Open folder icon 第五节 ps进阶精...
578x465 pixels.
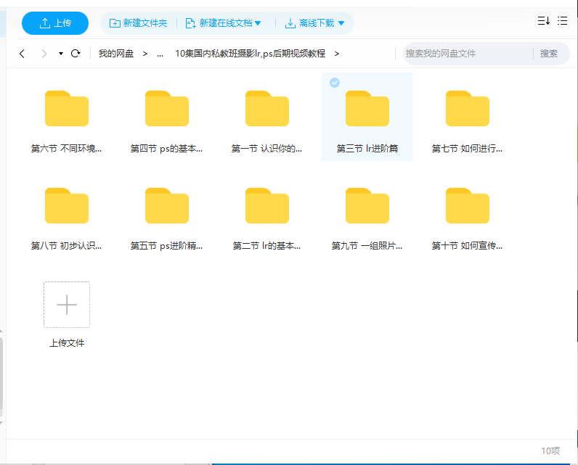coord(167,205)
